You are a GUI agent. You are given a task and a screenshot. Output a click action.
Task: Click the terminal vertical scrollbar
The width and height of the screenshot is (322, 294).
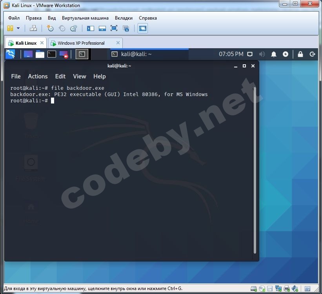tap(255, 170)
